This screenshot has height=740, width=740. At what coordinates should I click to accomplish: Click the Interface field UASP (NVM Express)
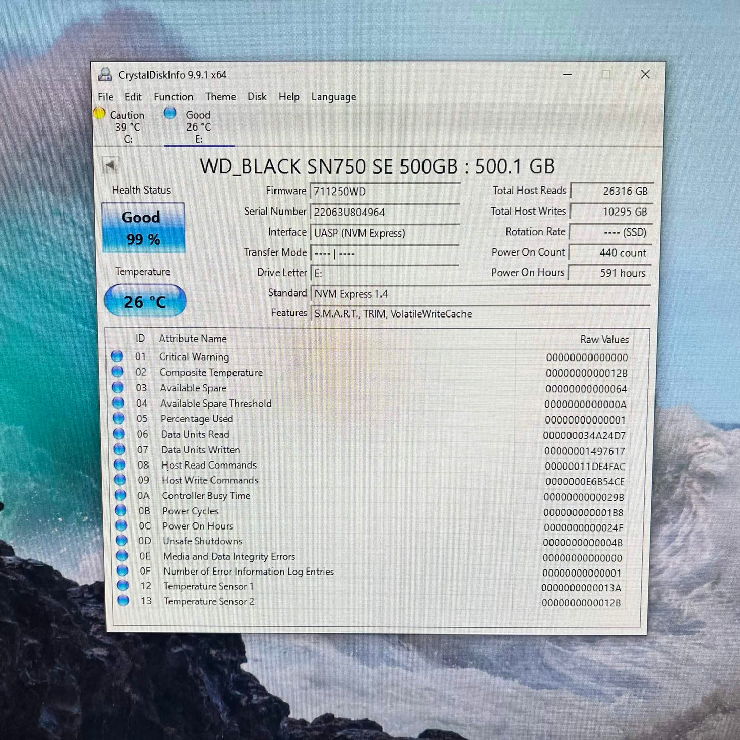tap(385, 232)
